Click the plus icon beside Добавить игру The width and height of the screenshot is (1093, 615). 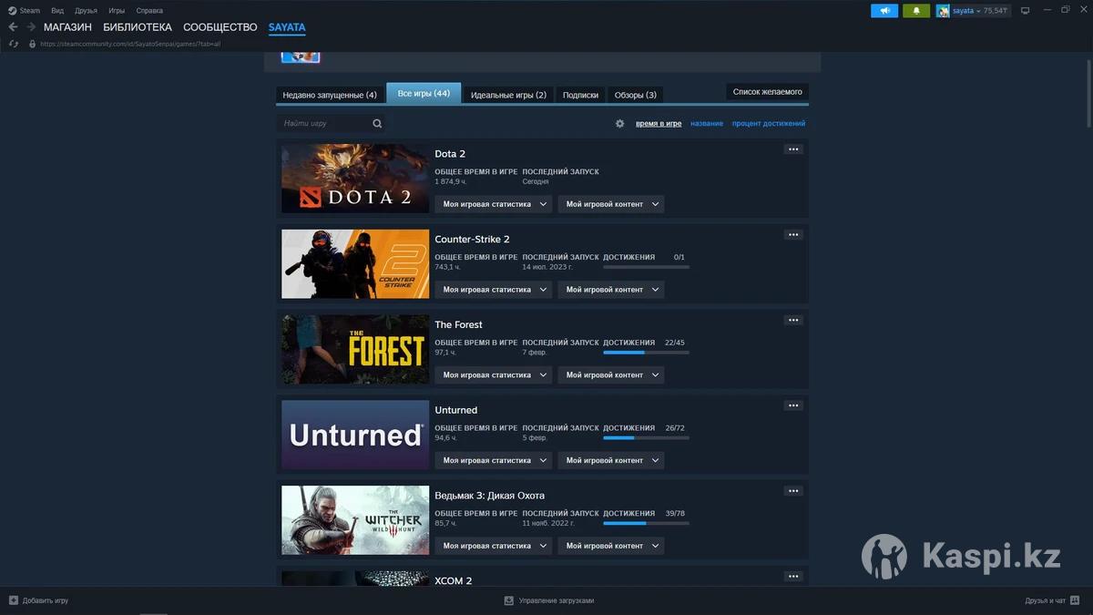14,600
